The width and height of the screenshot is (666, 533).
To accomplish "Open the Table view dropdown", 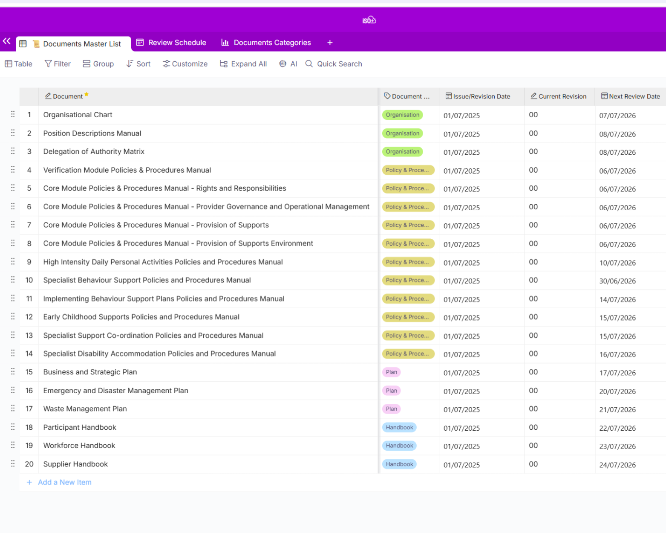I will coord(19,64).
